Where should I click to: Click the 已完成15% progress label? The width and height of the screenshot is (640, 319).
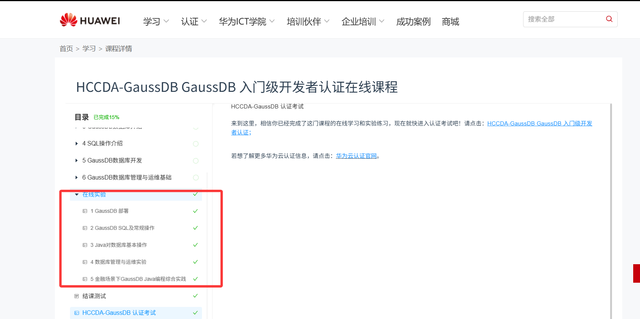[x=106, y=117]
